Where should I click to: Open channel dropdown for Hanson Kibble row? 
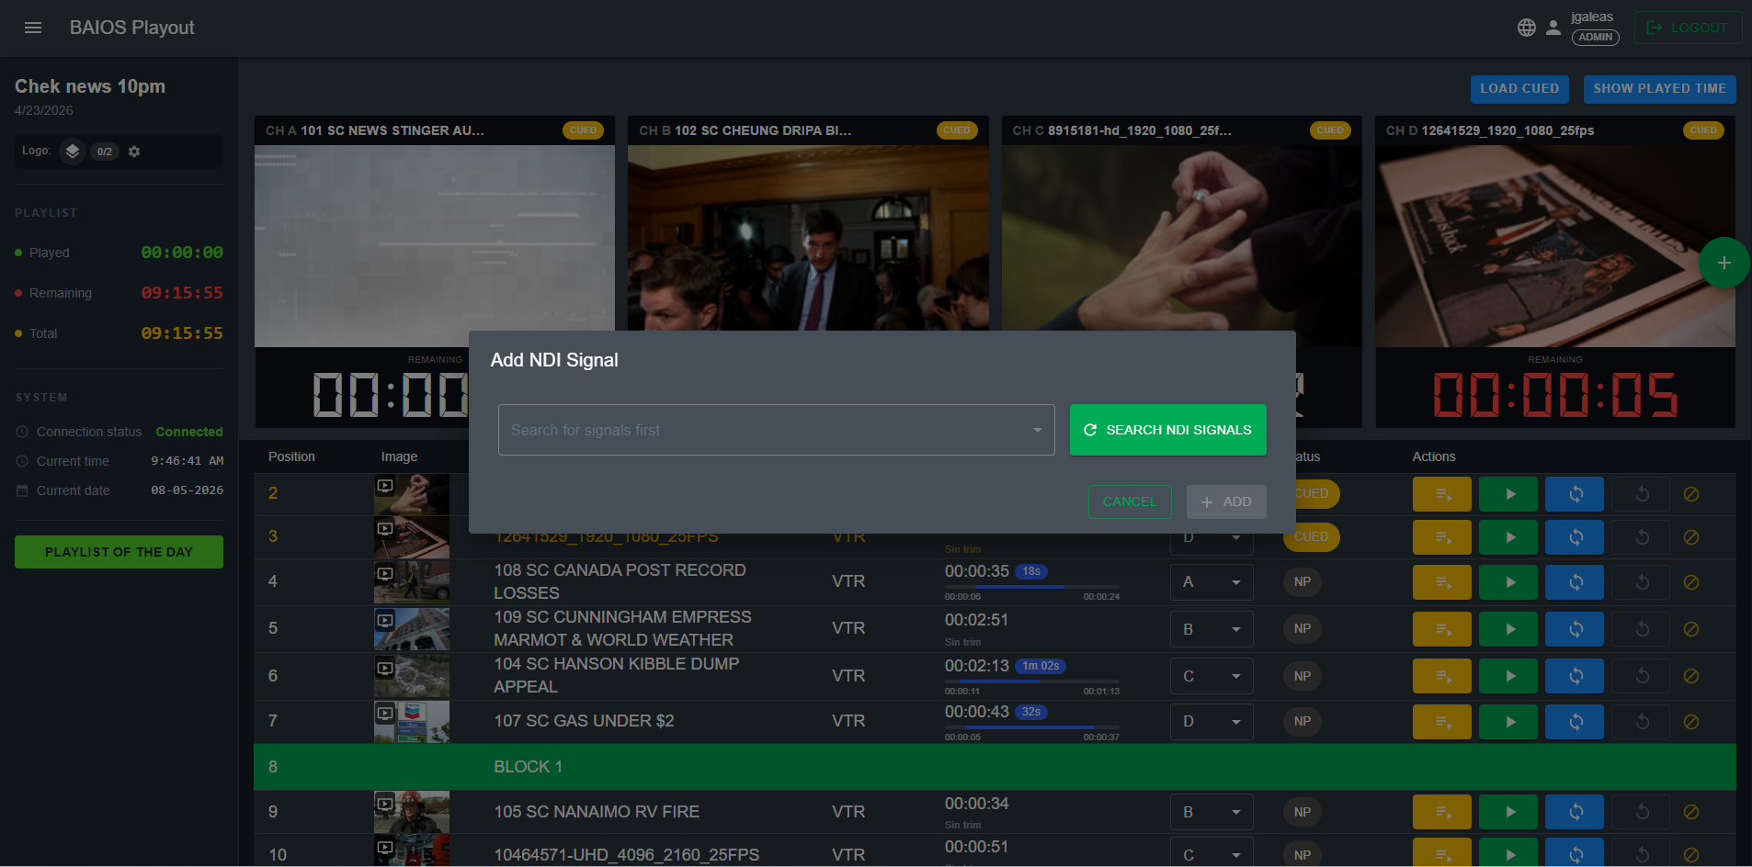[1212, 676]
